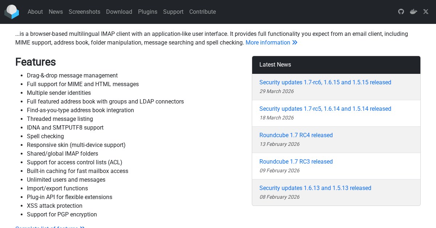
Task: Open the Plugins nav item
Action: point(148,12)
